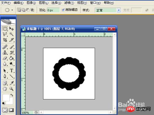
Task: Select the Paint Bucket tool
Action: point(11,58)
